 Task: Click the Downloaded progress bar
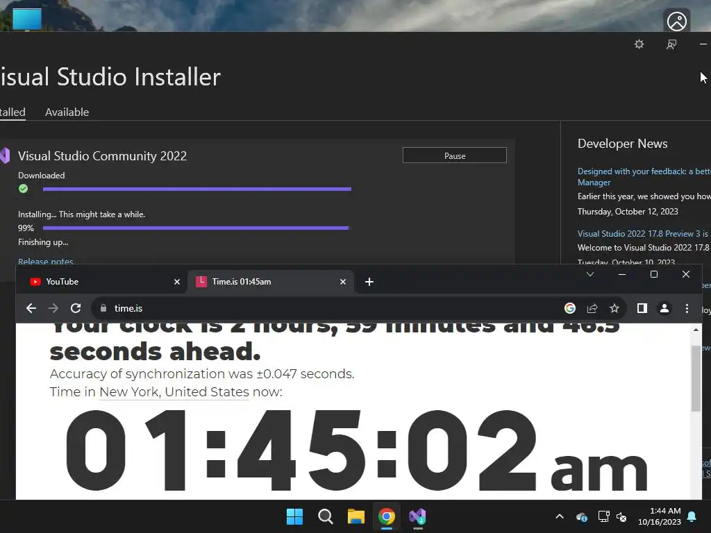[196, 189]
